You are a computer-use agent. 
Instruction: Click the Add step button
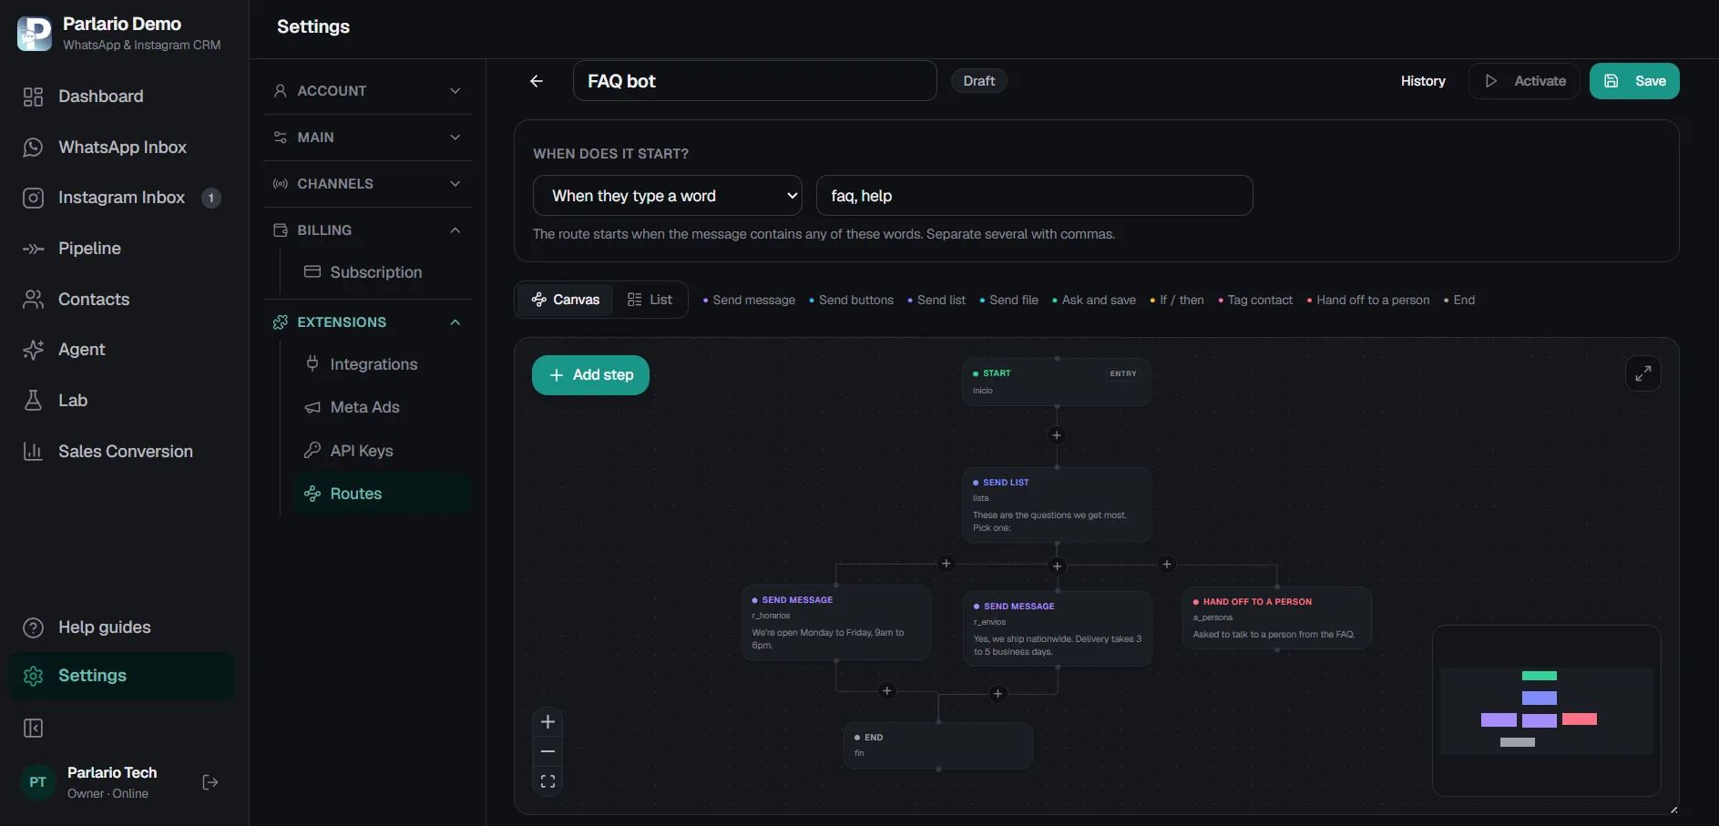590,375
